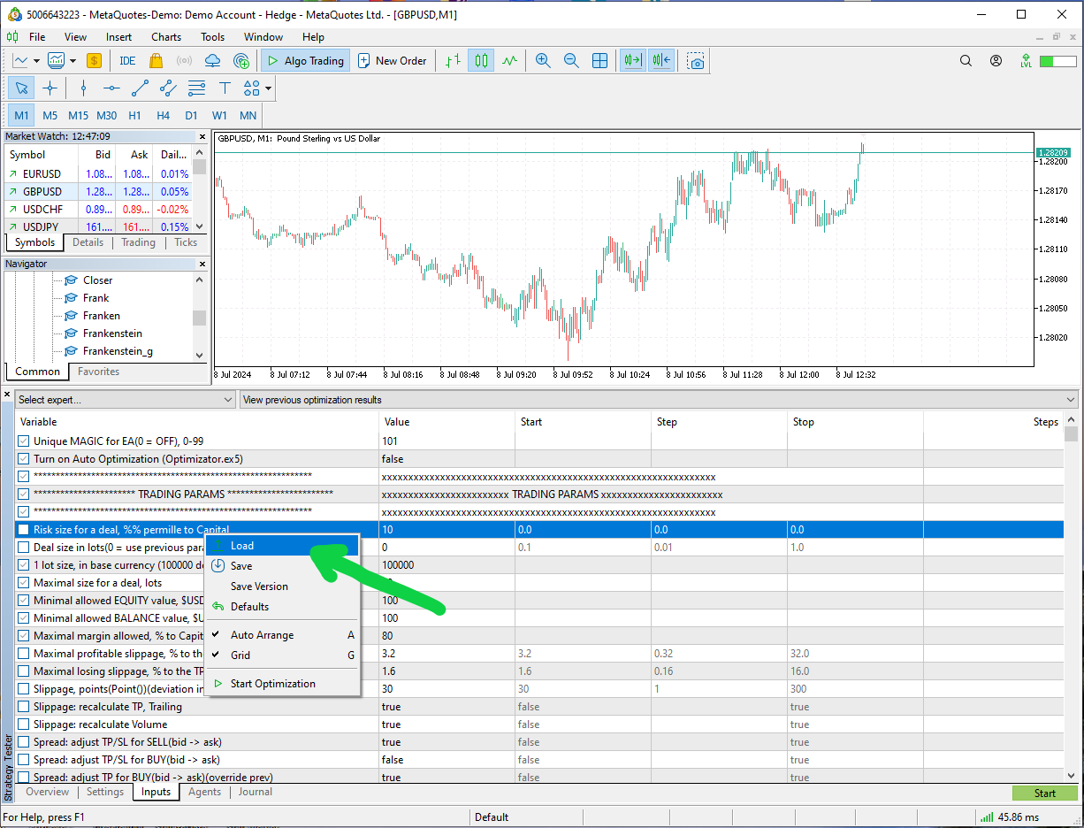Select the crosshair cursor tool
Image resolution: width=1084 pixels, height=828 pixels.
50,88
